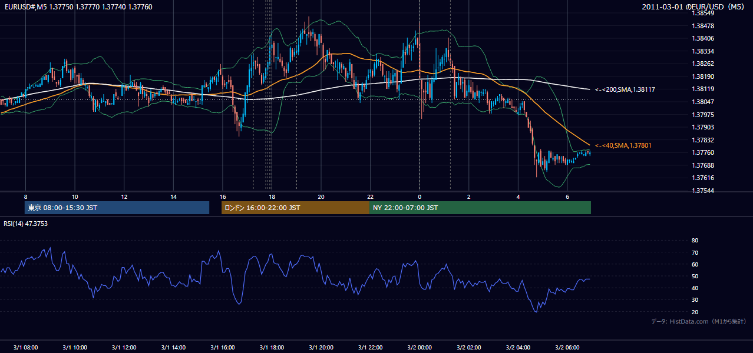The width and height of the screenshot is (753, 353).
Task: Click RSI scale level 80
Action: pos(695,241)
